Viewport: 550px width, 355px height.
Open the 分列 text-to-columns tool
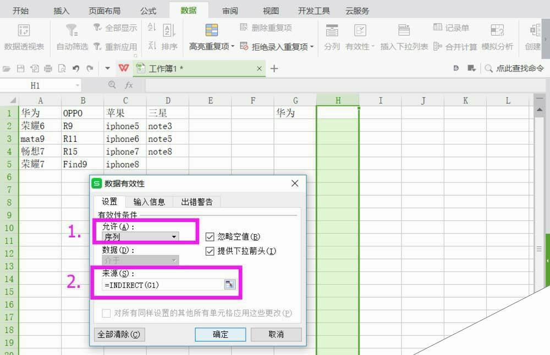click(x=332, y=38)
